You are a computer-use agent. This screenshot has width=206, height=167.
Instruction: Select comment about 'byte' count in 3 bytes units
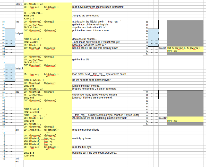pyautogui.click(x=106, y=115)
